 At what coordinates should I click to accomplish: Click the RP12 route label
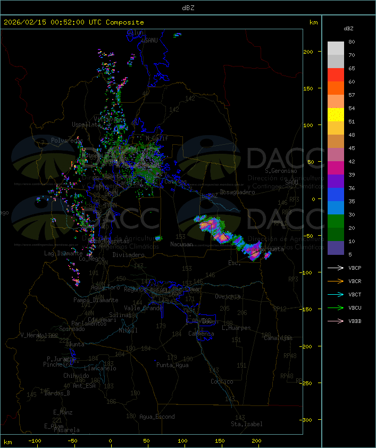280,309
